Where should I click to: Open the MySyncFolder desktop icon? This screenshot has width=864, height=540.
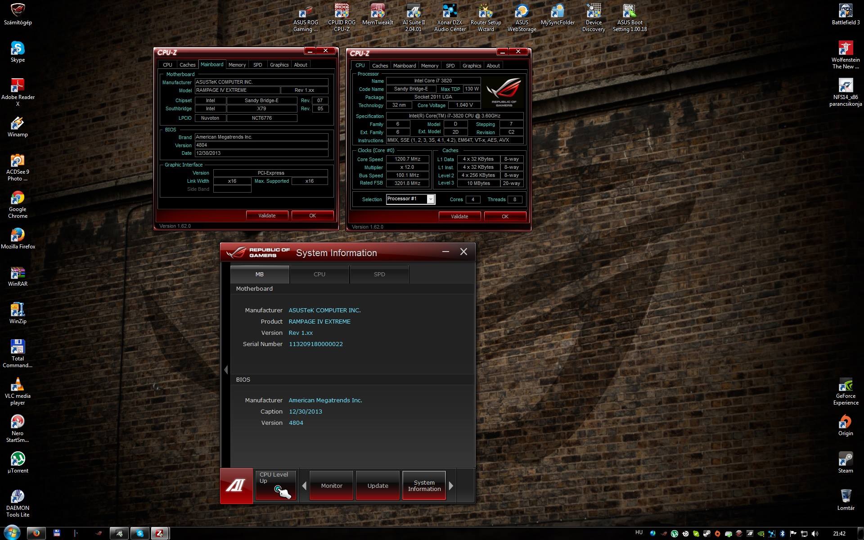558,15
